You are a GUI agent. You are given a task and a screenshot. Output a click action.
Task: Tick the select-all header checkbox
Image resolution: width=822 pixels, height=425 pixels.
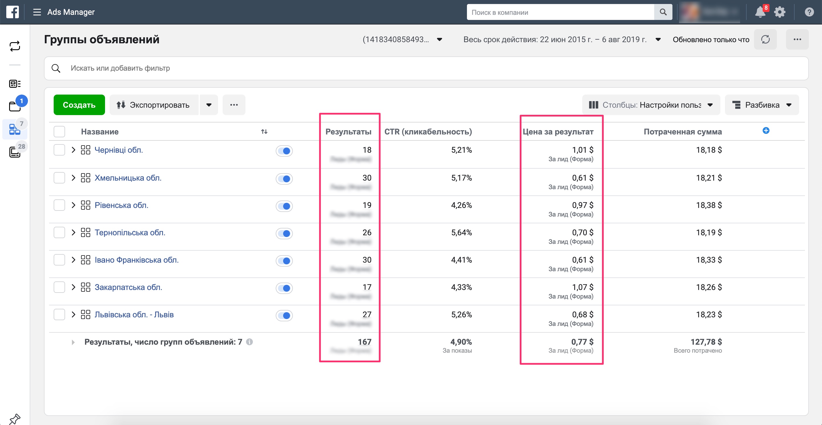(59, 132)
